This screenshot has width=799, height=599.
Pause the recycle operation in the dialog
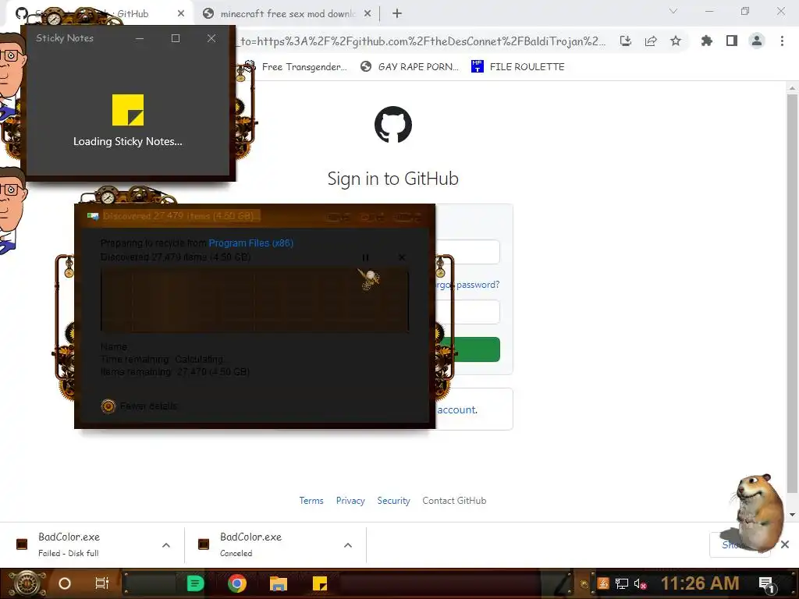[x=365, y=257]
